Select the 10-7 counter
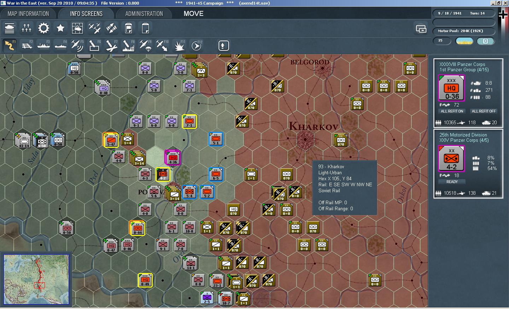Screen dimensions: 509x309 point(226,299)
